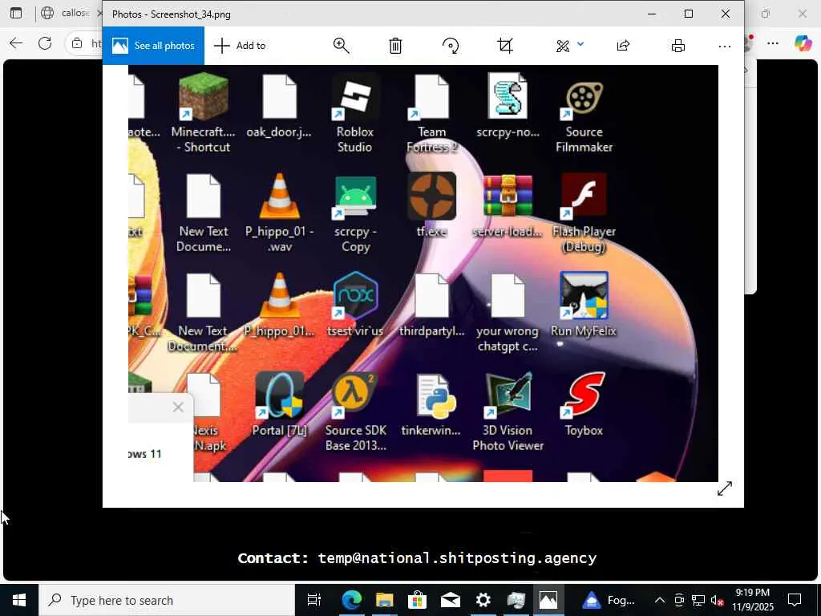The image size is (821, 616).
Task: Click the thirdpartyl... file label
Action: point(431,331)
